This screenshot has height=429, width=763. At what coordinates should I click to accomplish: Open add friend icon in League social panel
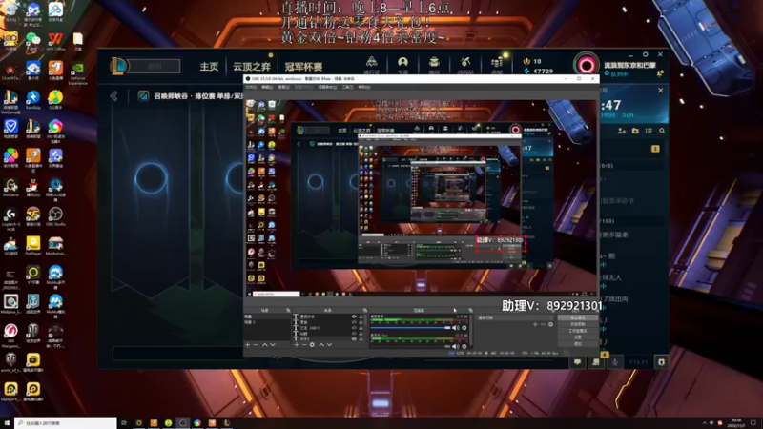click(622, 131)
